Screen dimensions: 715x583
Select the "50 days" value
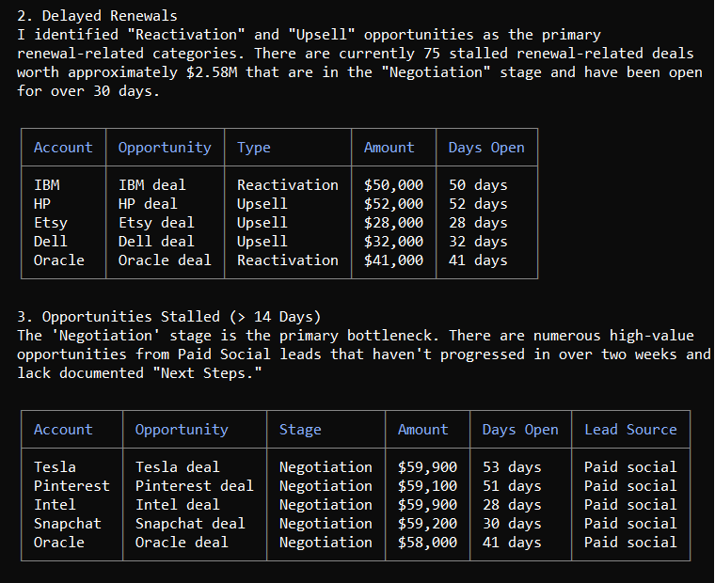point(478,185)
